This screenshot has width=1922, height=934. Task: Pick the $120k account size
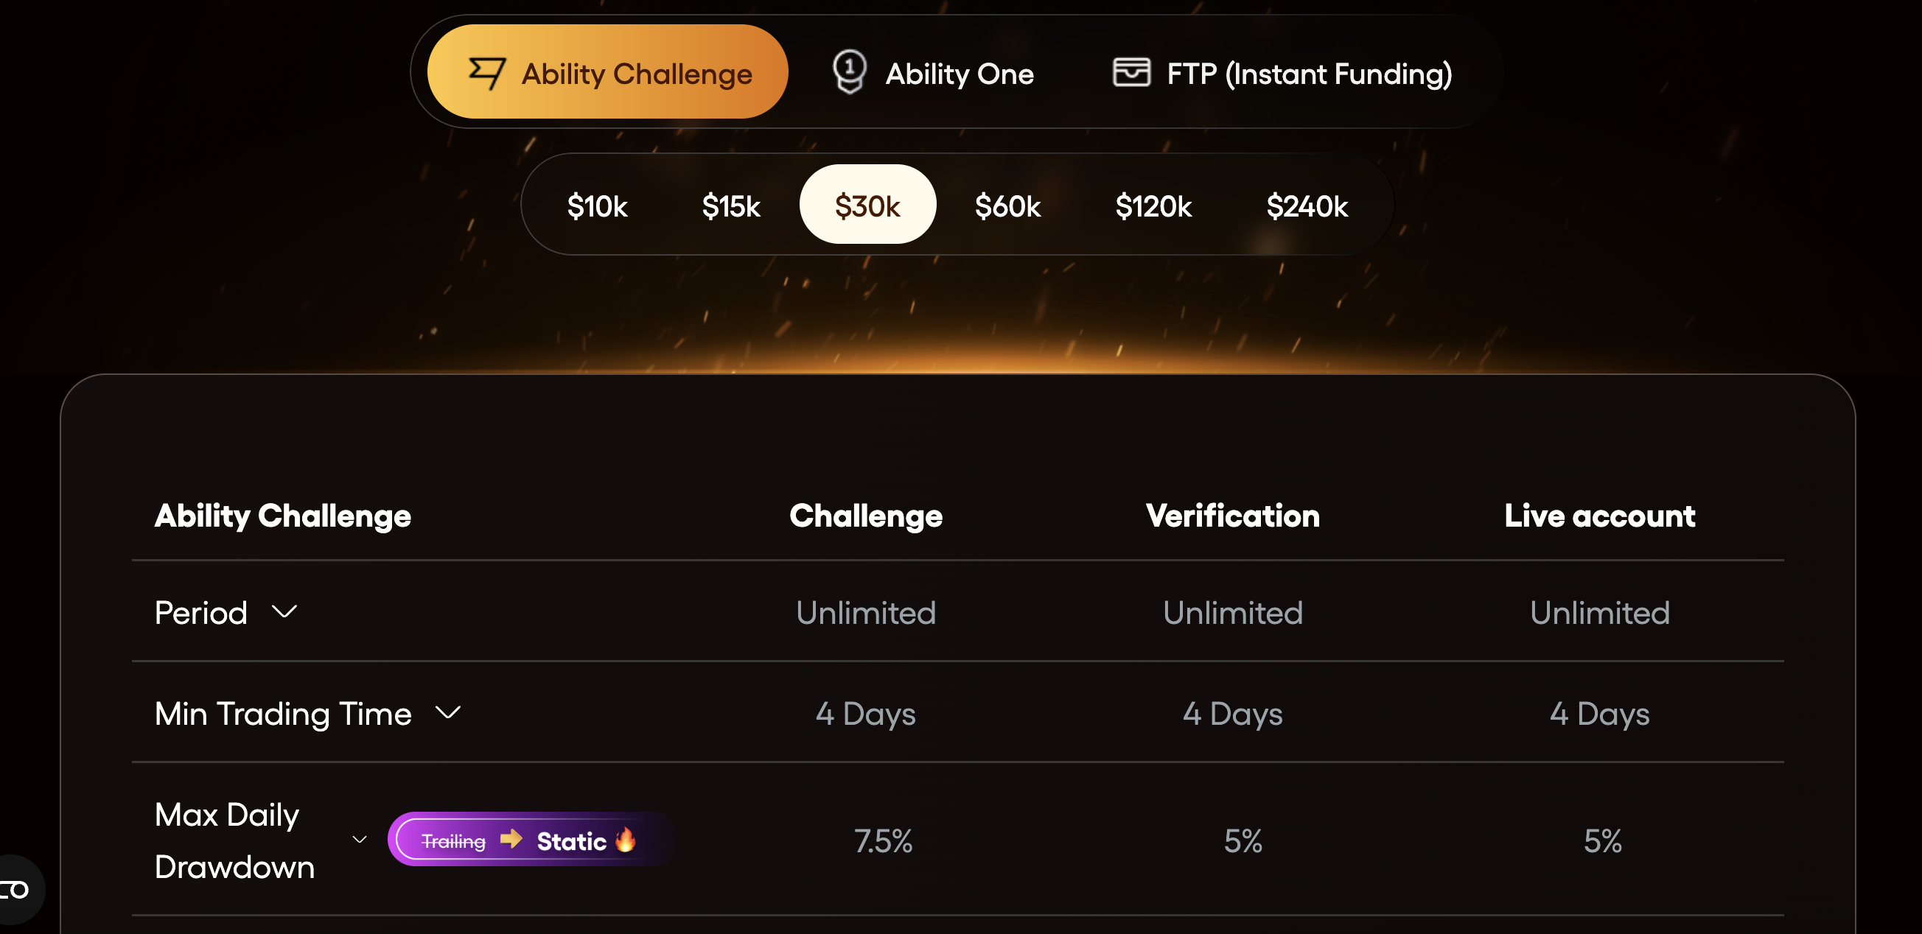click(1153, 206)
